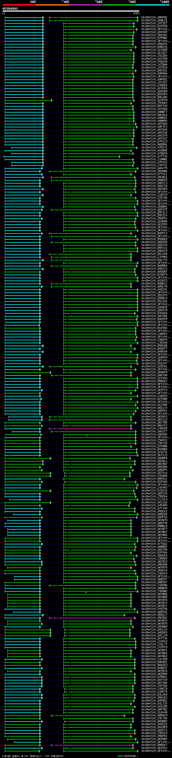Screen dimensions: 172x758
Task: Select the UniRef100_B4FGG1 label
Action: coord(154,70)
